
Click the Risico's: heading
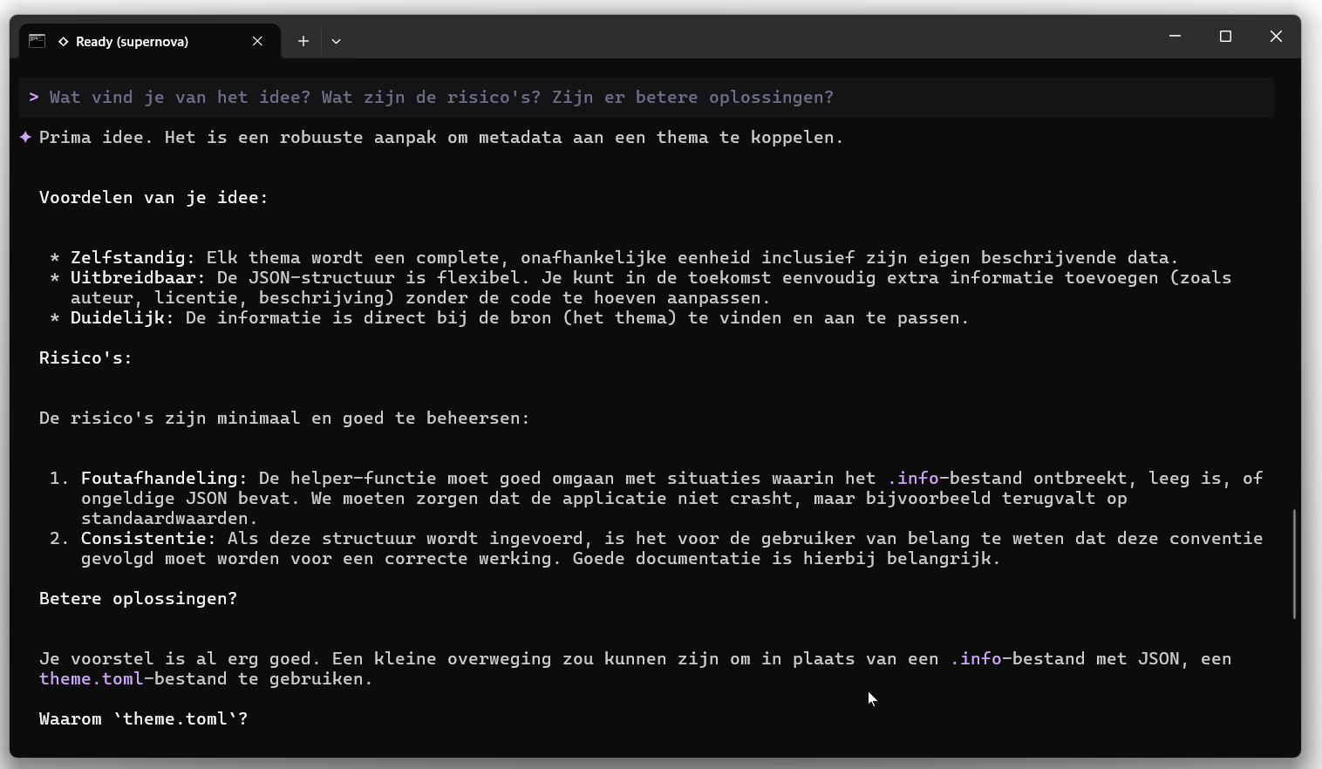85,357
